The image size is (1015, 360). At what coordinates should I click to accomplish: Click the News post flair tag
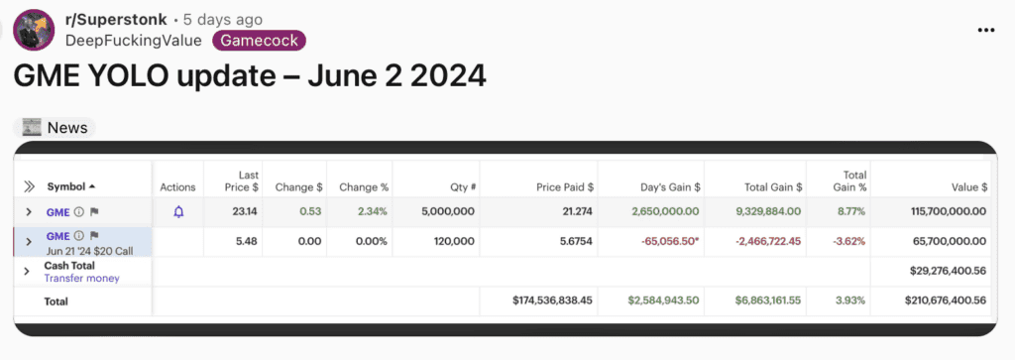(55, 128)
